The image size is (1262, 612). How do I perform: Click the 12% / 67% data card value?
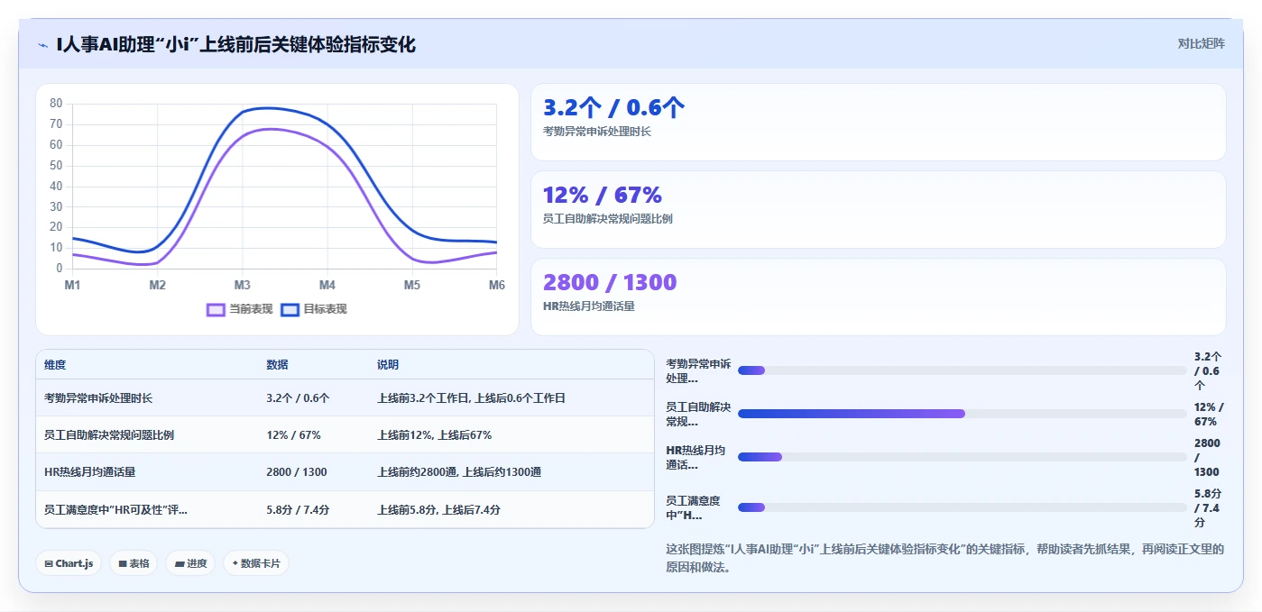[602, 195]
